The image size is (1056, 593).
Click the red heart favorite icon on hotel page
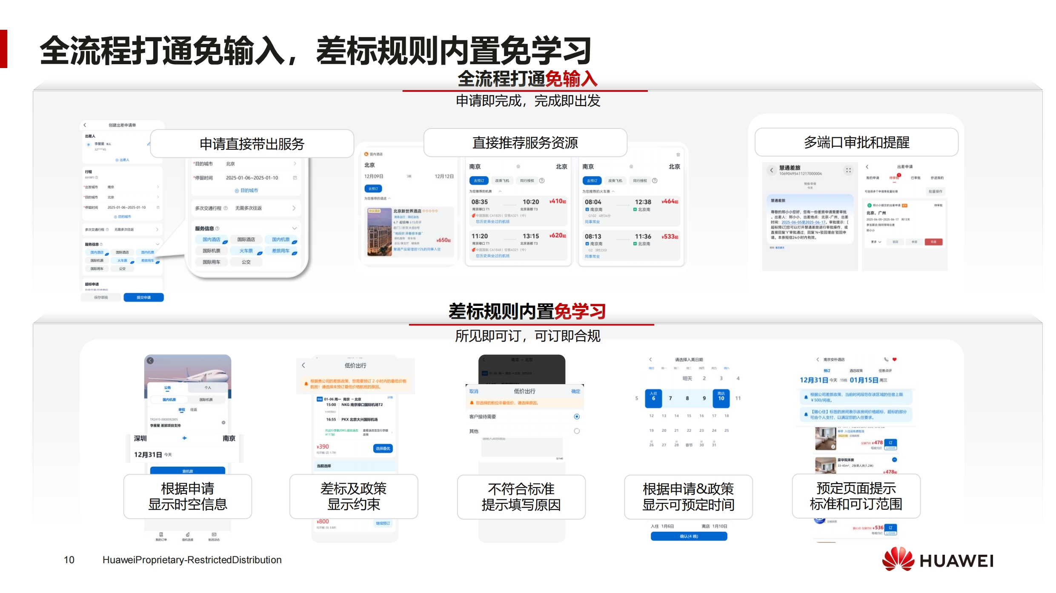tap(895, 359)
